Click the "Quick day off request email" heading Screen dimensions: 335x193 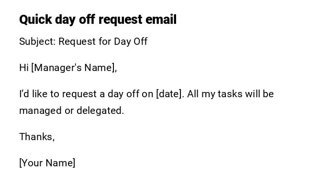(x=98, y=20)
